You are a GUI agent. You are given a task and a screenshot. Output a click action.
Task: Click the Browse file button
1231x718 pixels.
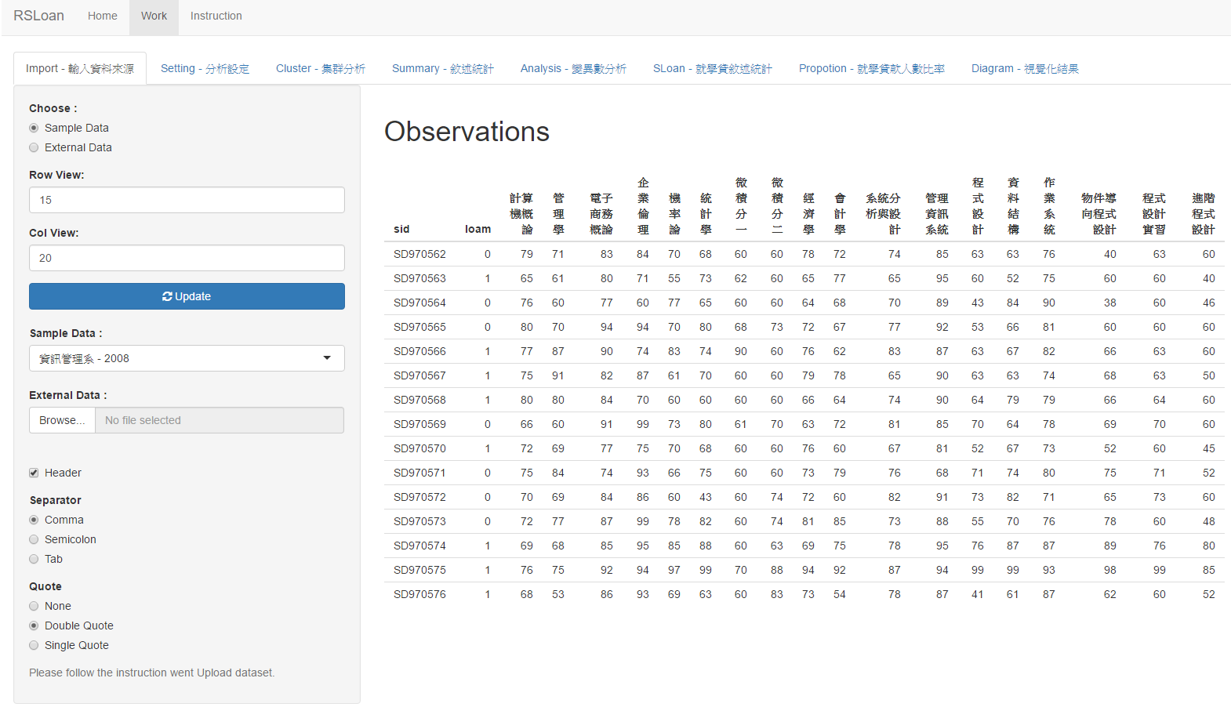(x=62, y=420)
